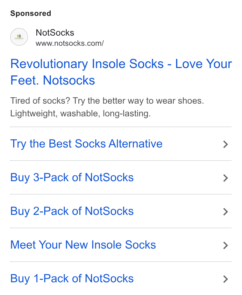Click the arrow next to Buy 2-Pack
The image size is (242, 295).
[225, 211]
